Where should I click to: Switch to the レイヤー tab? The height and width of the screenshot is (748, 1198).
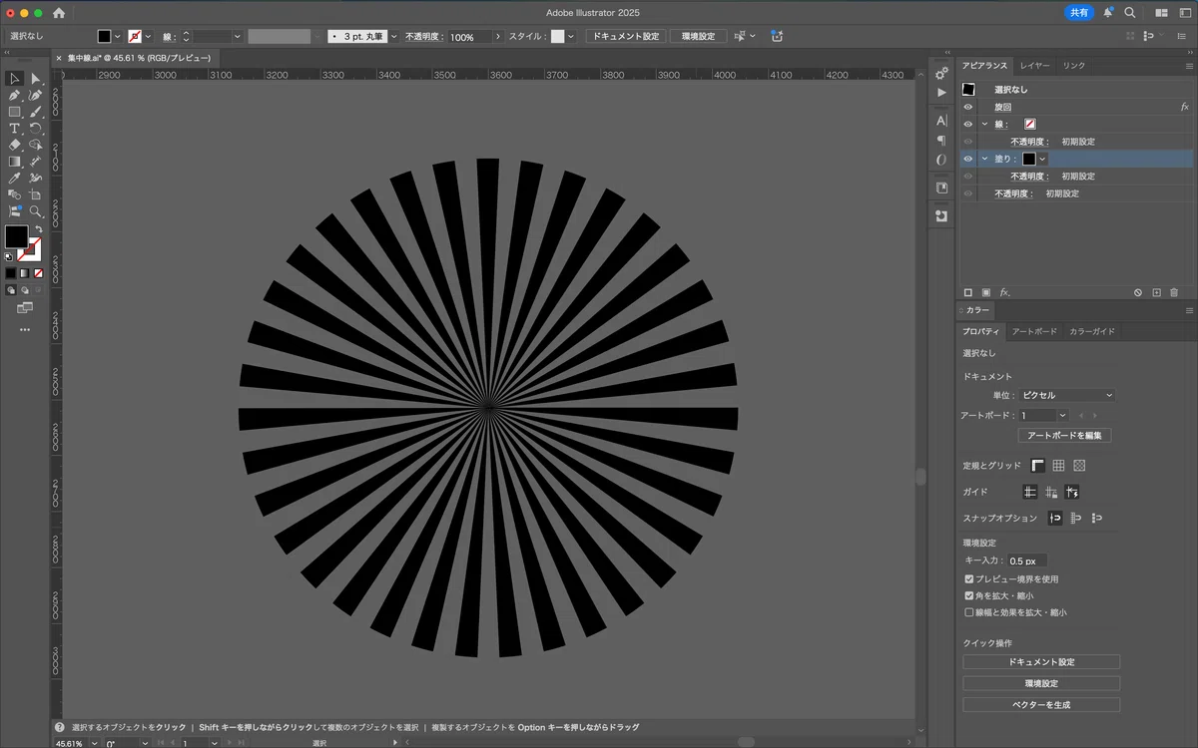click(x=1034, y=66)
